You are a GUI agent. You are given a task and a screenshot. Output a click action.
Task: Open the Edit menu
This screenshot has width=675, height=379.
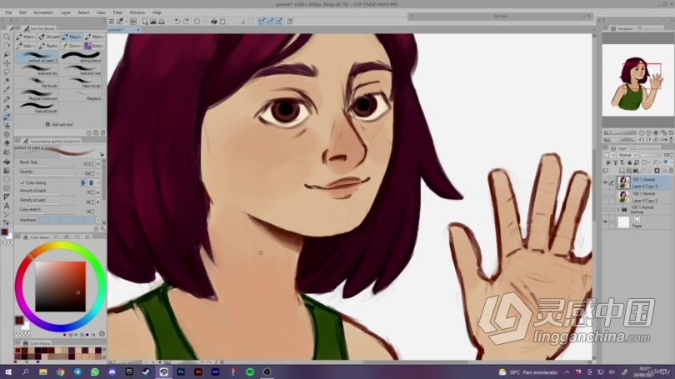22,12
